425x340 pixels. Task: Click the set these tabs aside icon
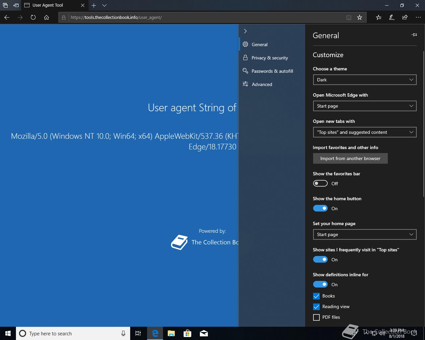pos(16,5)
